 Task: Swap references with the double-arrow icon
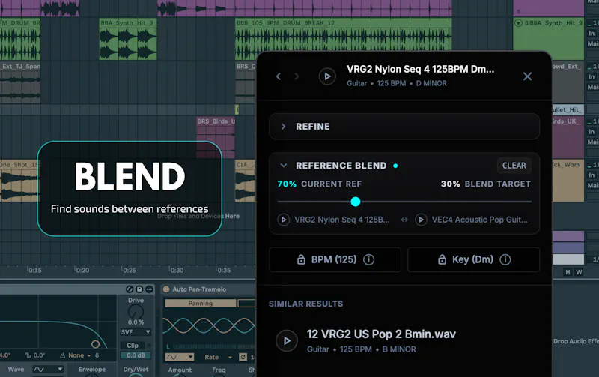tap(404, 220)
